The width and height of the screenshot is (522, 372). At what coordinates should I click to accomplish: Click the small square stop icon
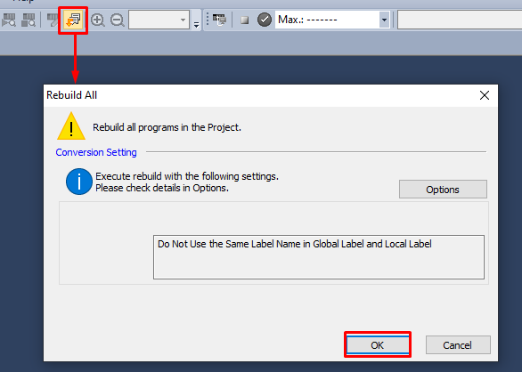point(245,20)
